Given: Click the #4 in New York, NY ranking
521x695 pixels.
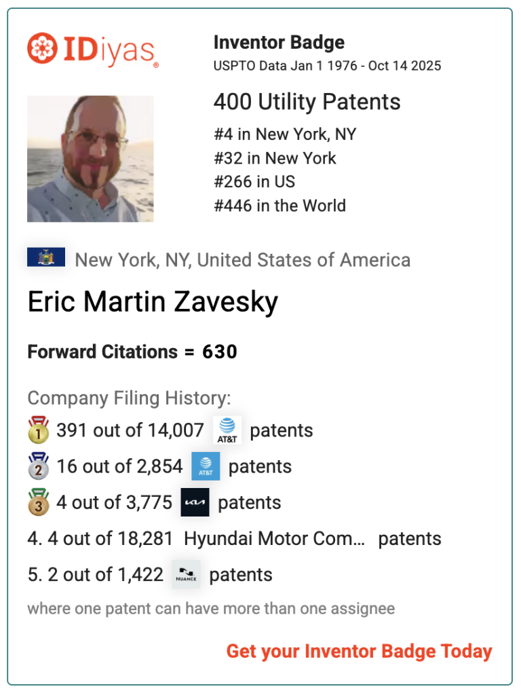Looking at the screenshot, I should point(285,134).
